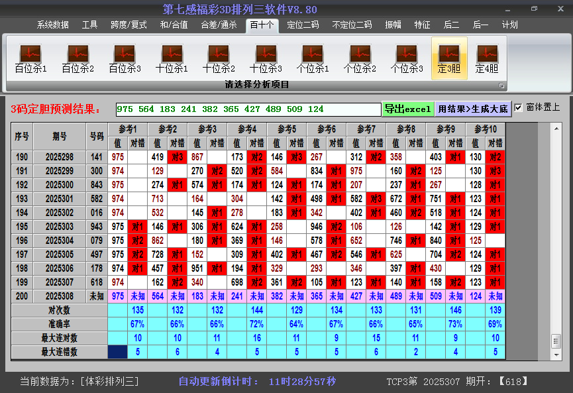Select the 个位杀2 analysis icon
This screenshot has width=573, height=393.
point(360,58)
